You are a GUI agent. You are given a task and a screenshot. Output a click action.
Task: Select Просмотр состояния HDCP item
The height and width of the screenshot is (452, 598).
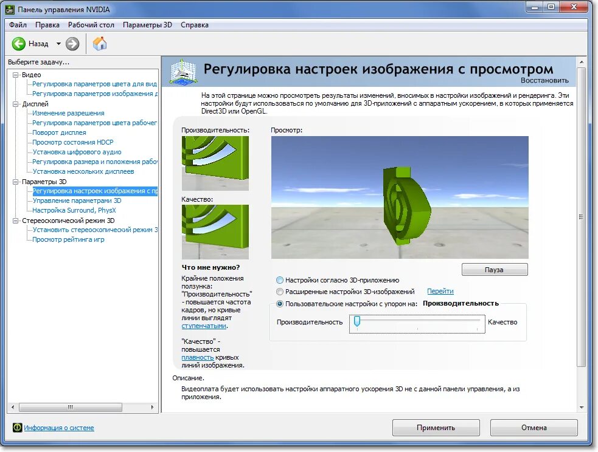[x=73, y=142]
